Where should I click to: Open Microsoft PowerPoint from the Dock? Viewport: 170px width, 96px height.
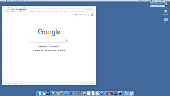pos(75,93)
